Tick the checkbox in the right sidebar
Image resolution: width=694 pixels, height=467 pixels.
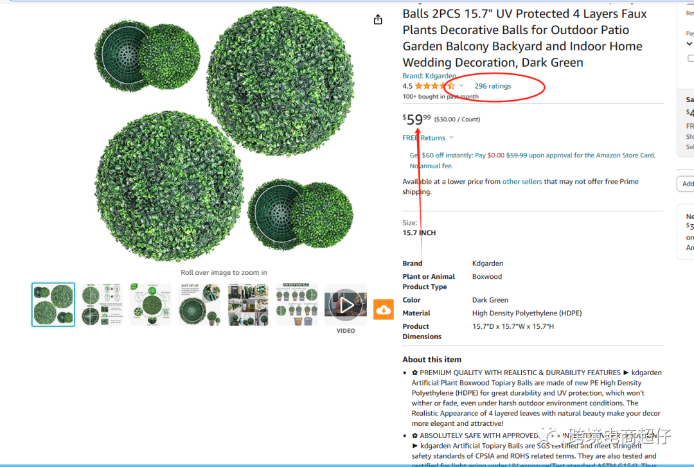[x=690, y=58]
